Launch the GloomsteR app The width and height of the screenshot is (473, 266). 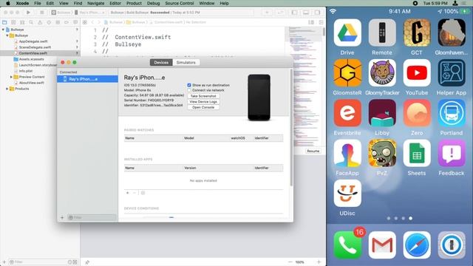(x=347, y=72)
